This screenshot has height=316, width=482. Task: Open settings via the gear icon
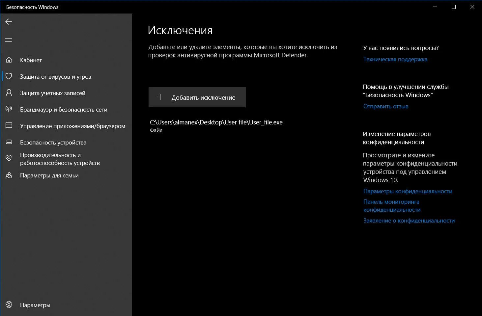(9, 305)
